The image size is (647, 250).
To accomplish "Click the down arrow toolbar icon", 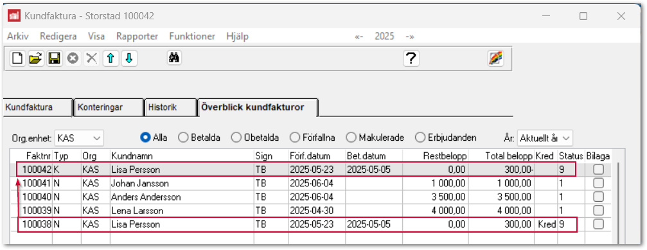I will (x=129, y=58).
